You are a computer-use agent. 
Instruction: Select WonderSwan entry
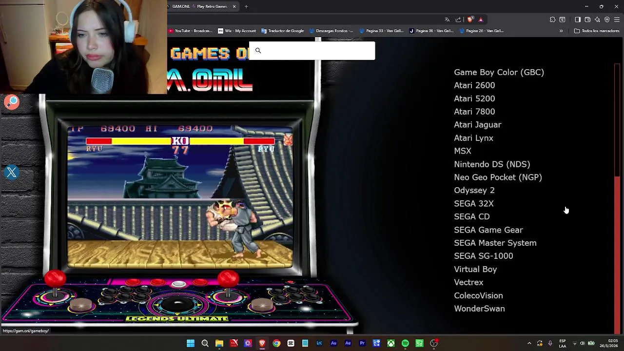click(479, 309)
